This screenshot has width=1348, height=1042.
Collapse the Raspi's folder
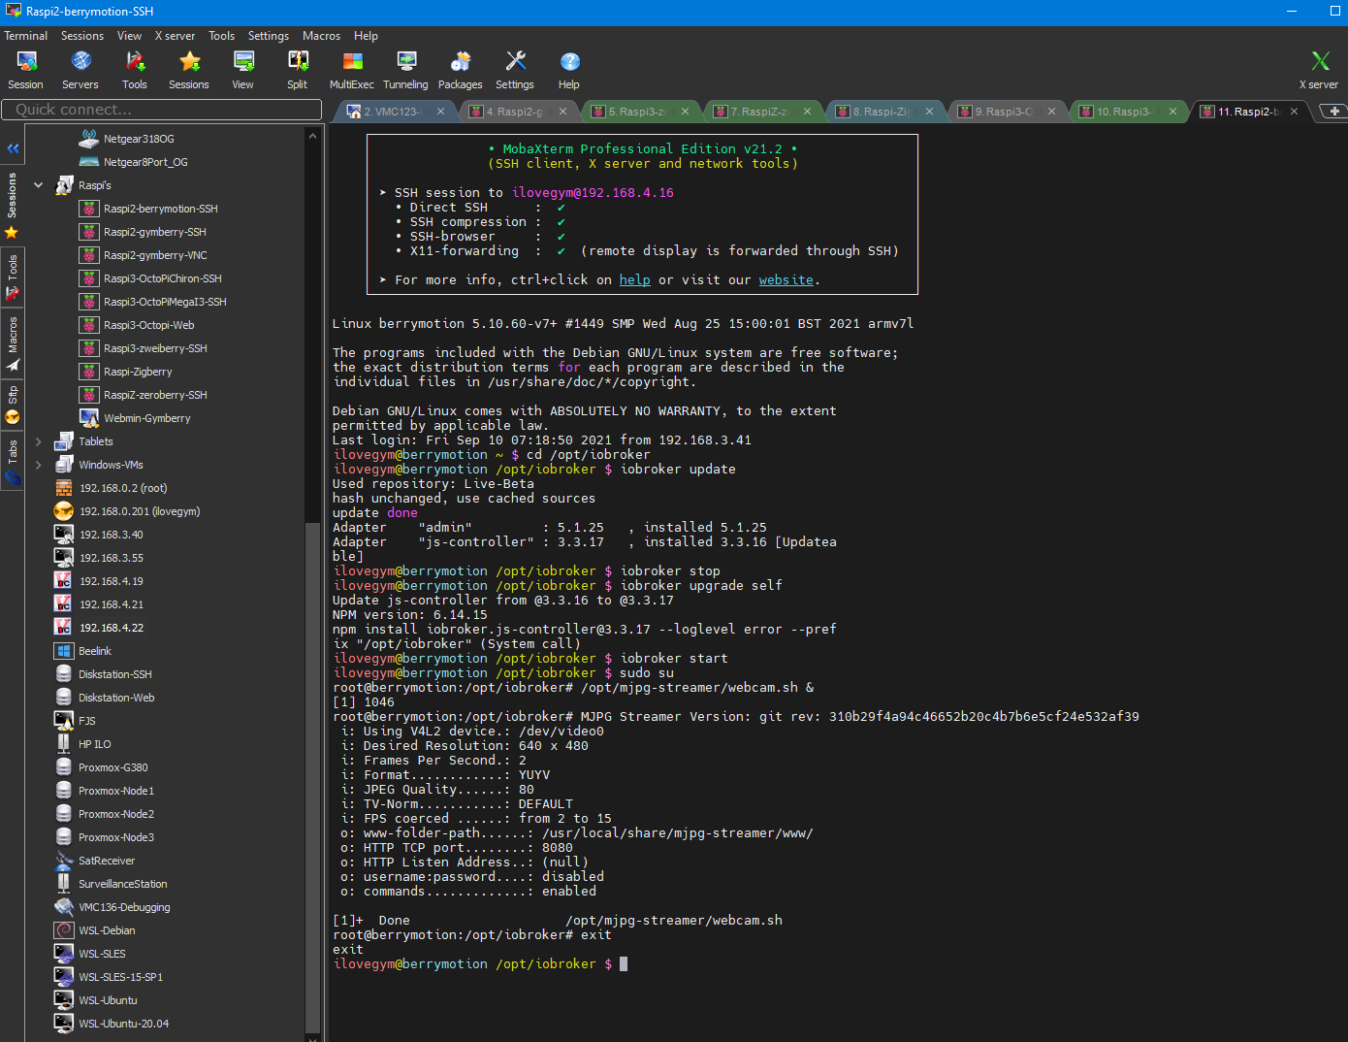[x=39, y=185]
